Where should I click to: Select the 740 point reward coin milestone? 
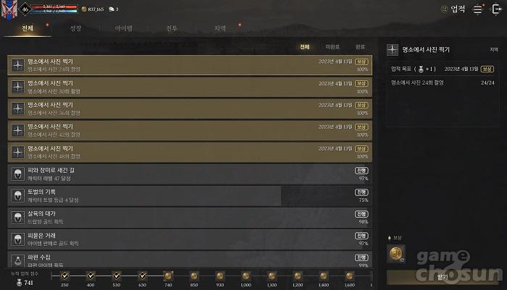(168, 276)
